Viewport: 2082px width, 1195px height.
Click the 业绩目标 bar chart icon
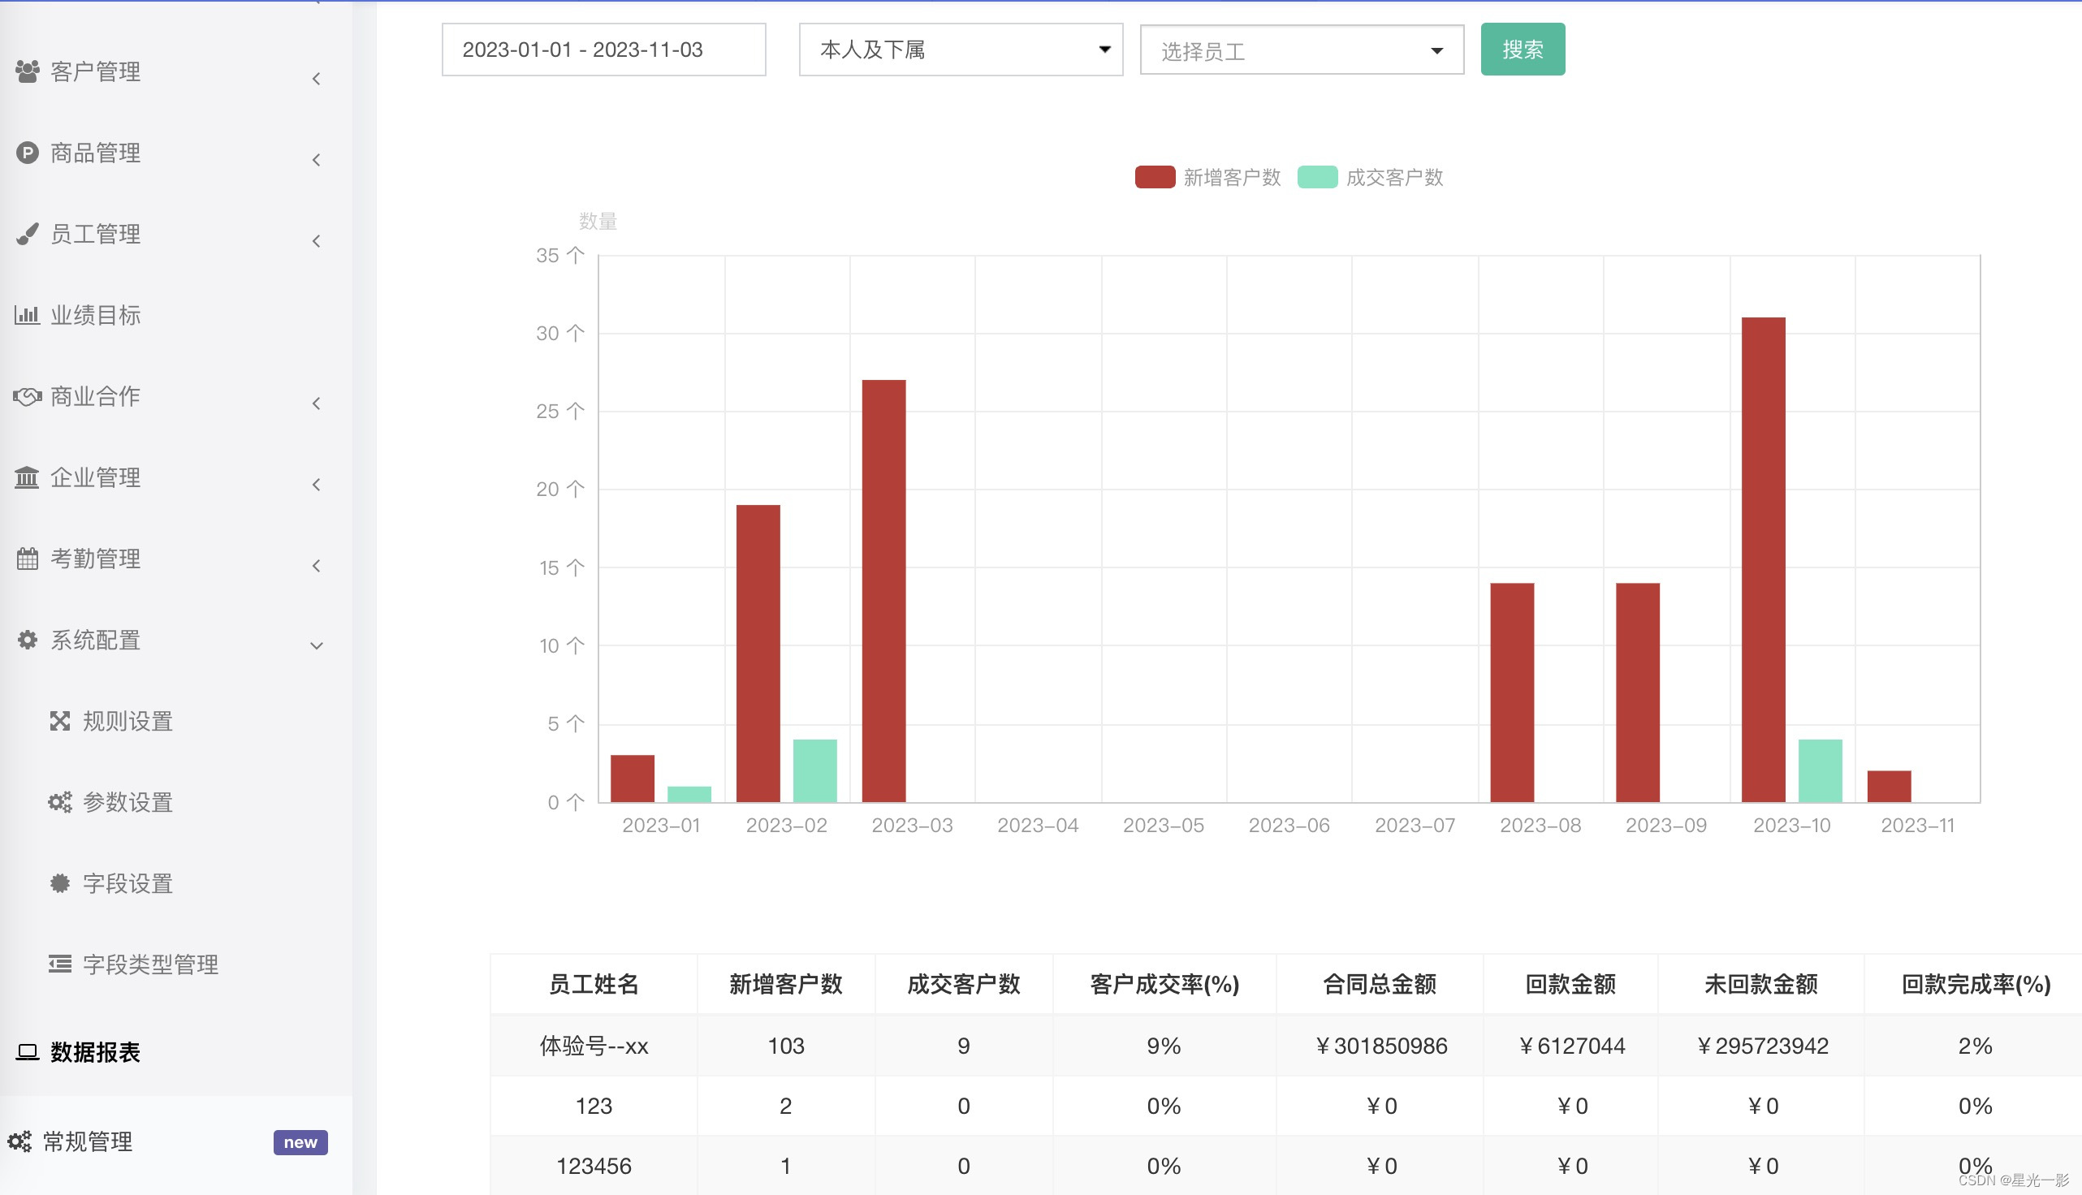pos(27,315)
